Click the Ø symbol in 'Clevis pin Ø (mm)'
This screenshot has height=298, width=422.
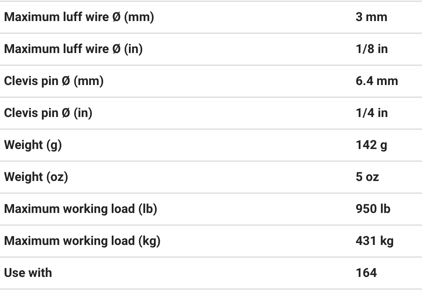point(66,81)
